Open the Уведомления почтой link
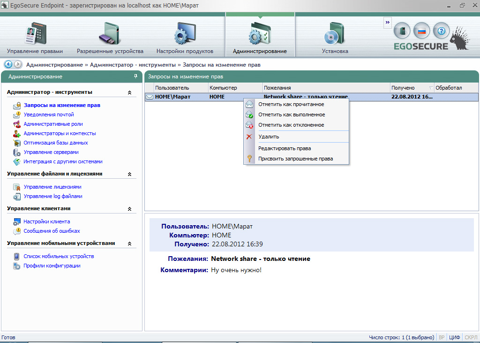The image size is (480, 343). [x=49, y=114]
